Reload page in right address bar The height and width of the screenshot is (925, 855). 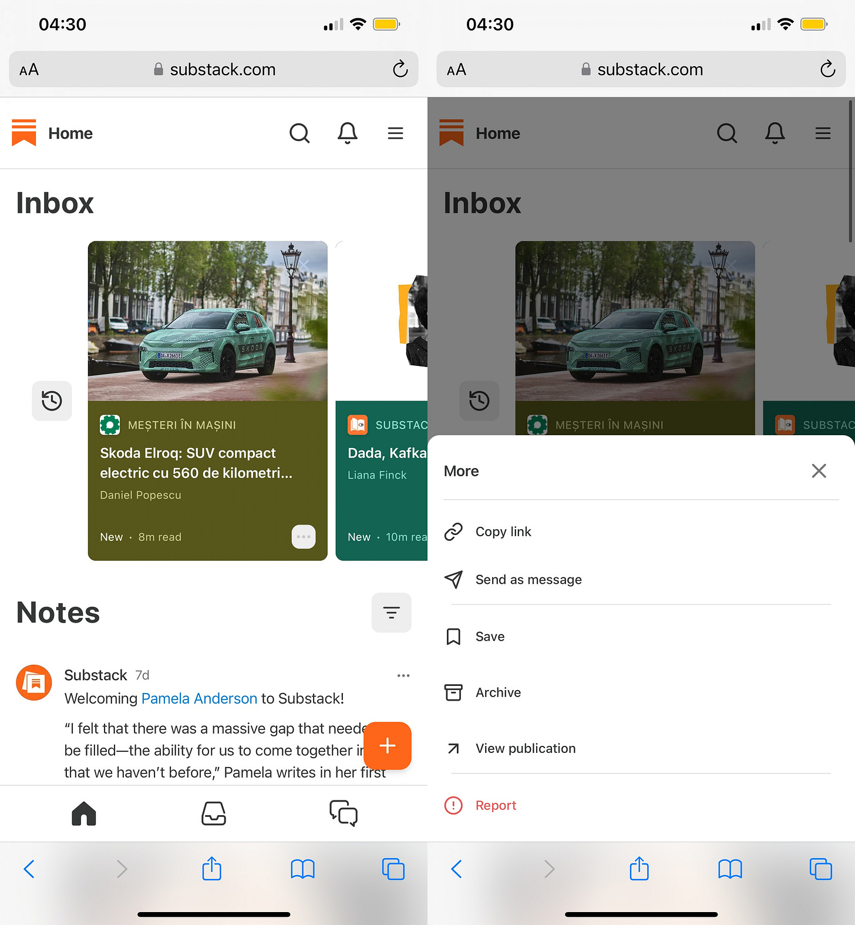pyautogui.click(x=828, y=69)
